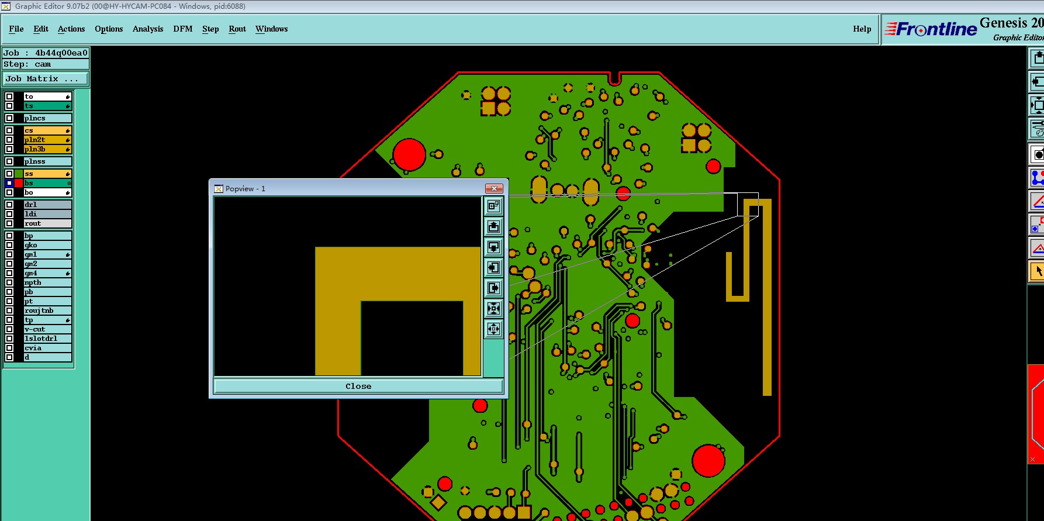1044x521 pixels.
Task: Open the Actions menu
Action: pyautogui.click(x=71, y=29)
